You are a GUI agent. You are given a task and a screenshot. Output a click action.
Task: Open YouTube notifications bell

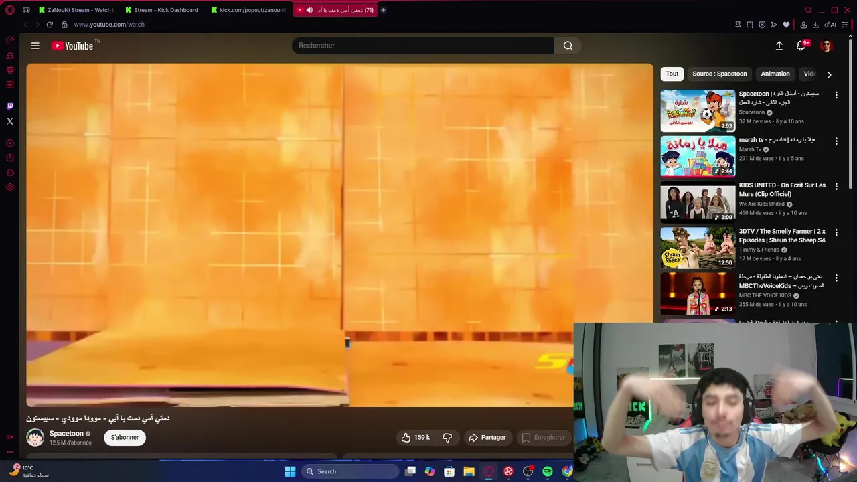pyautogui.click(x=801, y=46)
